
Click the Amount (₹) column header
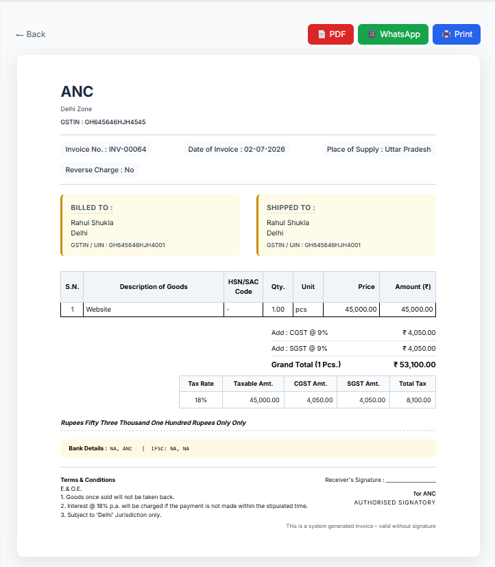tap(408, 287)
